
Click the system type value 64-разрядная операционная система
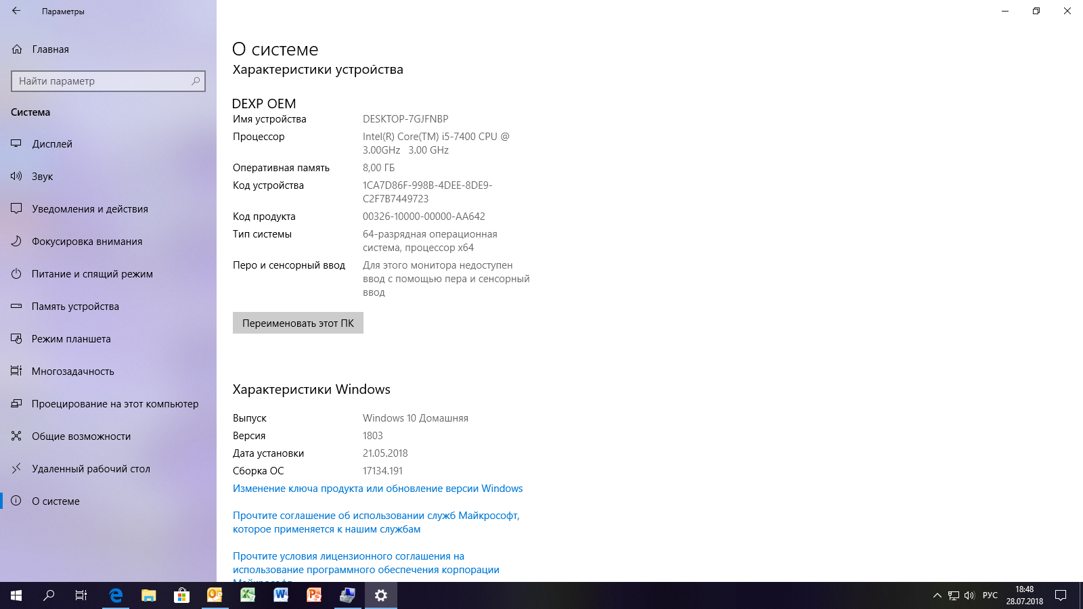pyautogui.click(x=430, y=241)
